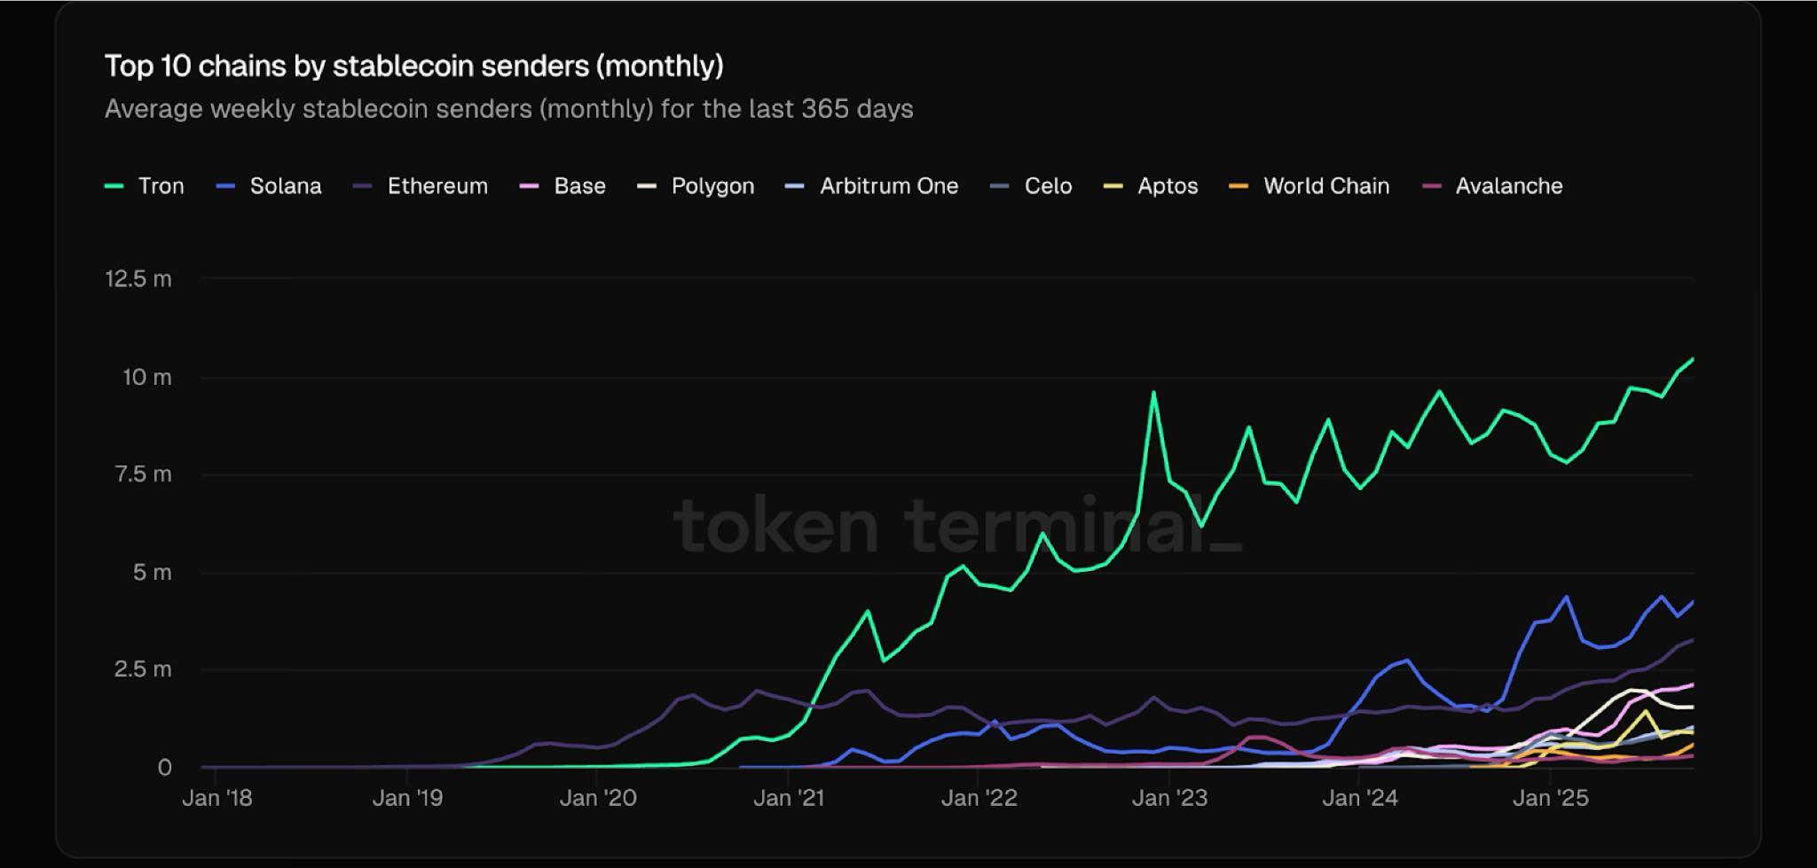
Task: Click the Jan '23 axis tick label
Action: (x=1169, y=798)
